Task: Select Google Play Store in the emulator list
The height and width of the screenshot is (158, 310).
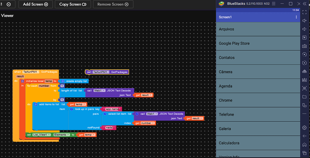Action: pos(258,43)
